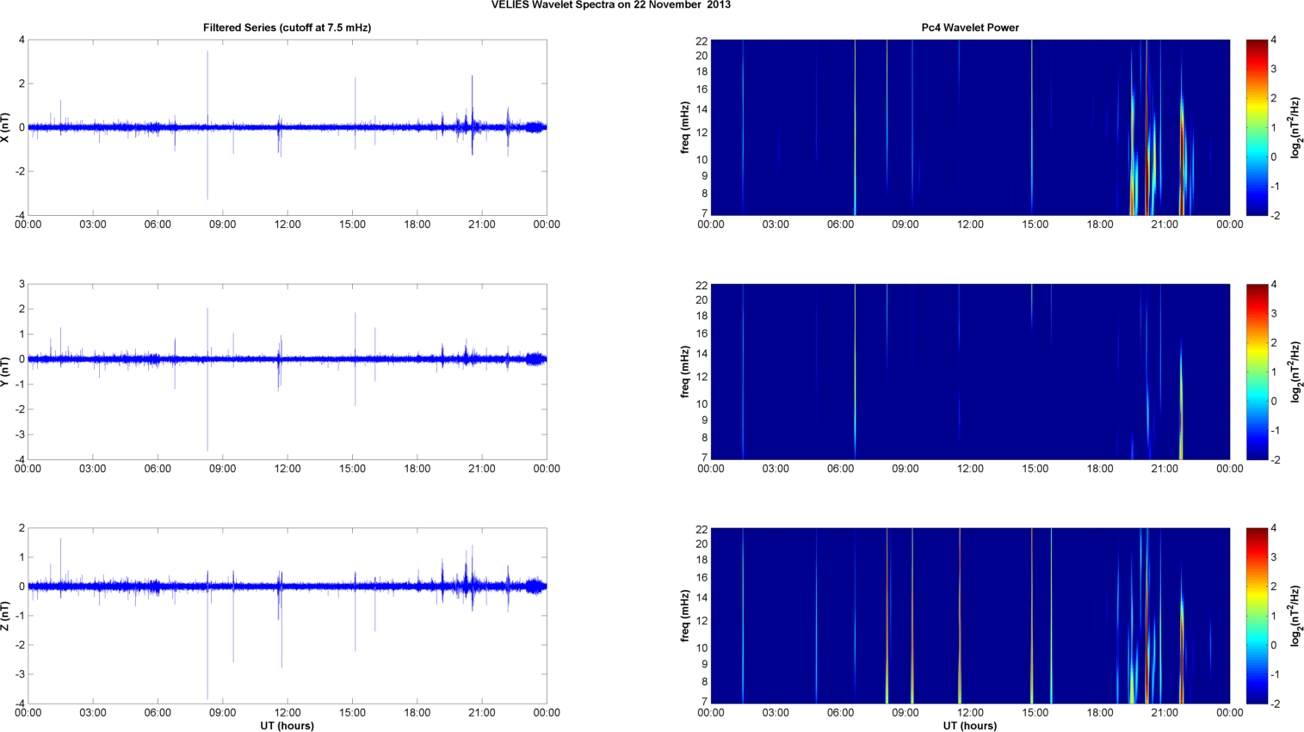Image resolution: width=1304 pixels, height=732 pixels.
Task: Select the Filtered Series plot title
Action: tap(287, 28)
